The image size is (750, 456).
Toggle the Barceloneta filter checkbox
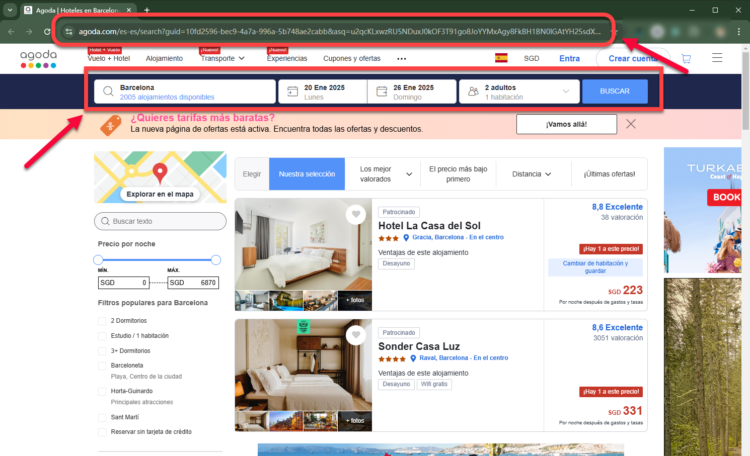[102, 366]
